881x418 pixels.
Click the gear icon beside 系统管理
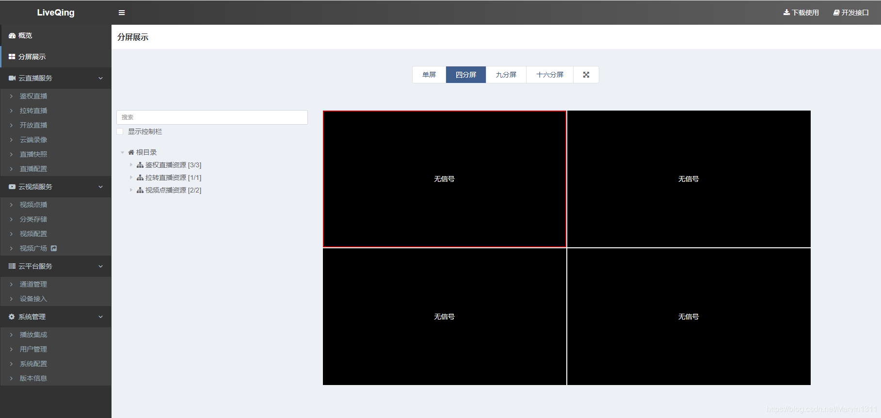[x=12, y=317]
